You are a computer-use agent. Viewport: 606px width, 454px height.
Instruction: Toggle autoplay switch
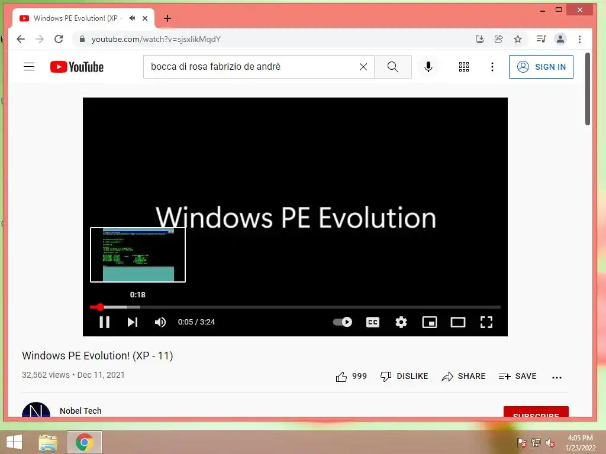coord(343,322)
